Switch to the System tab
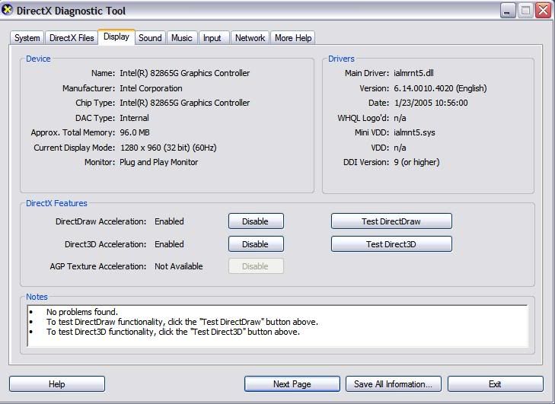555x404 pixels. (x=27, y=38)
